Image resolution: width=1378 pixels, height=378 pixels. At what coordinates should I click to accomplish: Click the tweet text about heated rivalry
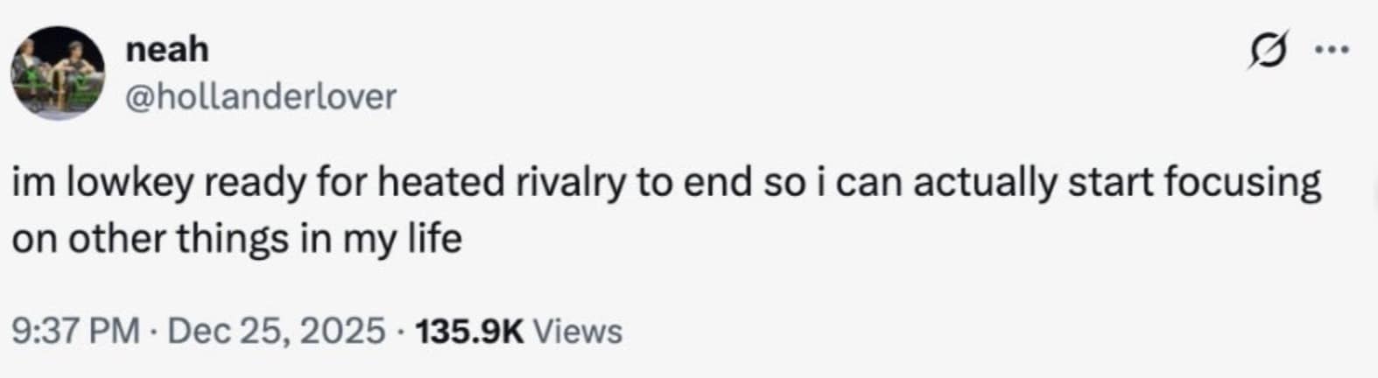coord(665,210)
